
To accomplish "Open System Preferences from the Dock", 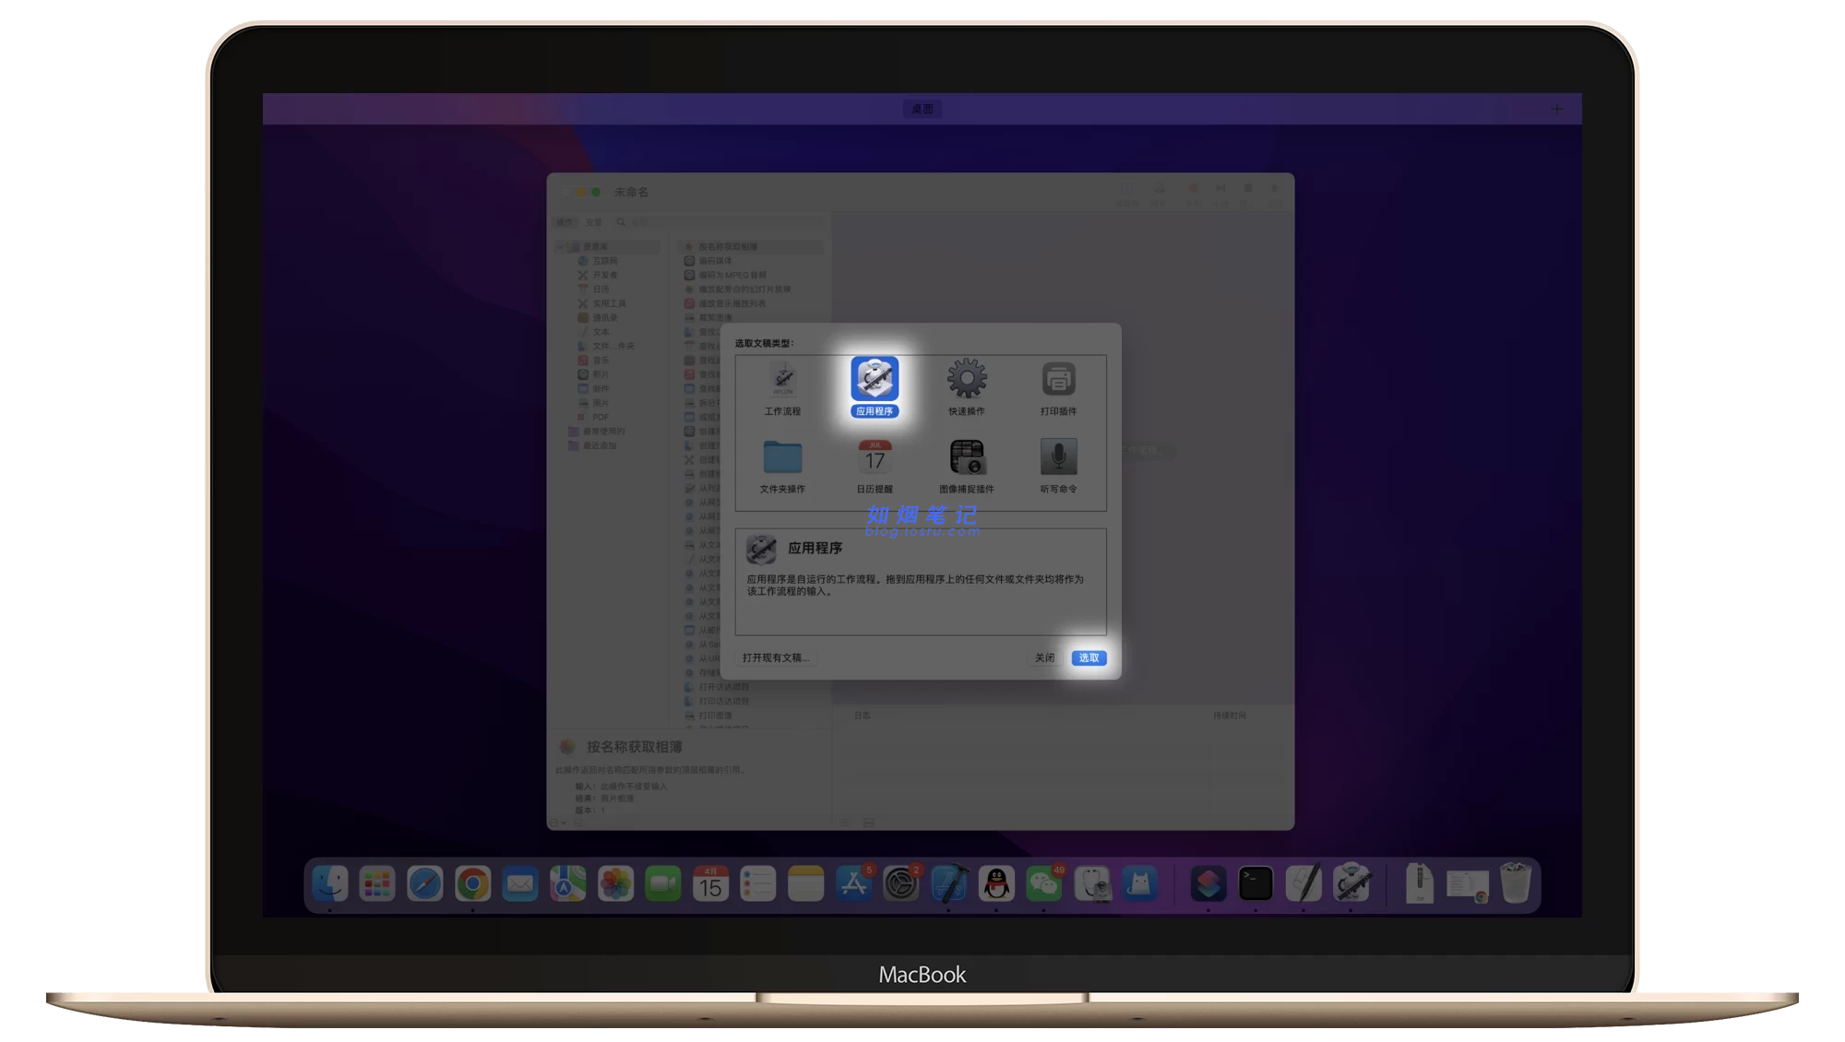I will 901,884.
